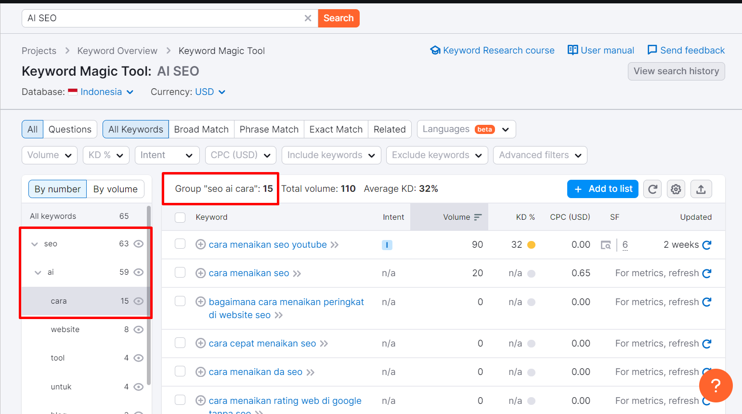Tick checkbox for cara menaikan seo
This screenshot has height=414, width=742.
point(180,272)
